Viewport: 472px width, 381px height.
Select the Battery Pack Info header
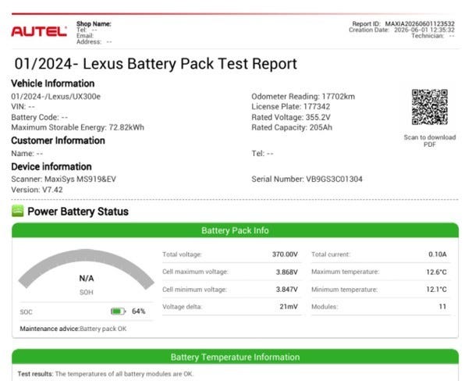tap(235, 230)
